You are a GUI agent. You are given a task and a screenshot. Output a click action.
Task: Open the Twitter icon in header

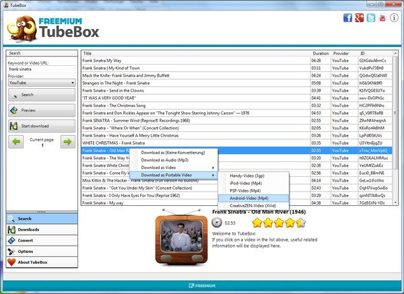click(372, 17)
